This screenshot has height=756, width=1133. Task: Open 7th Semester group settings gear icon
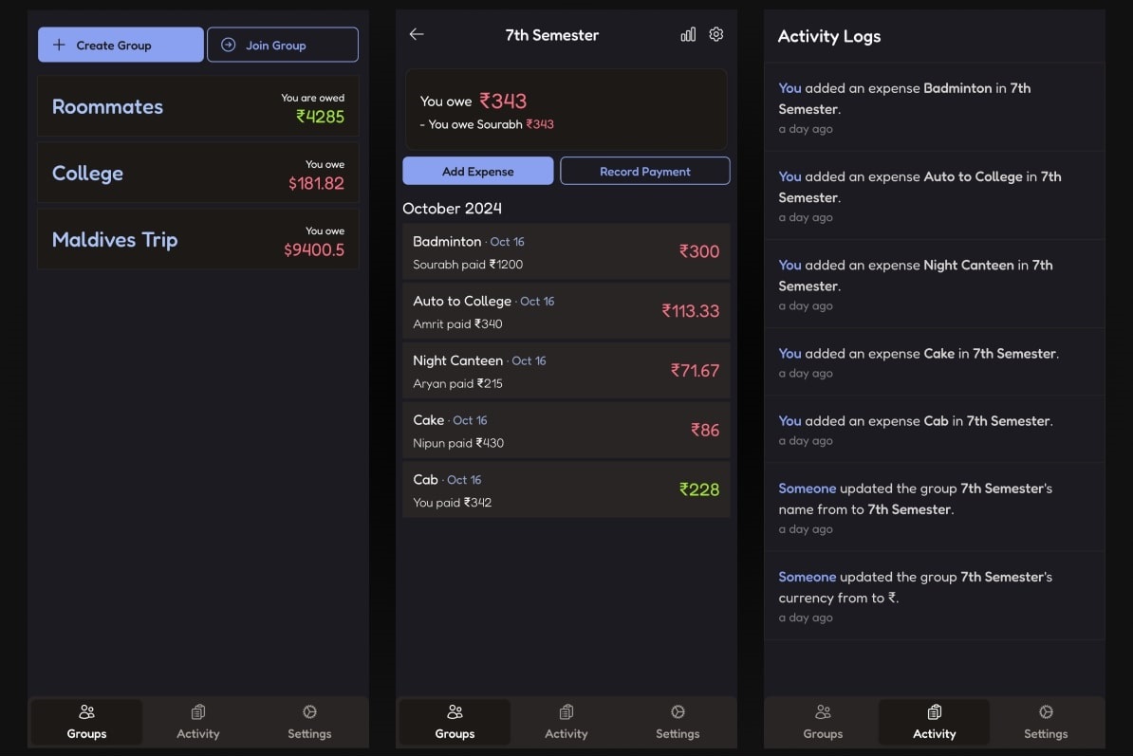(716, 34)
